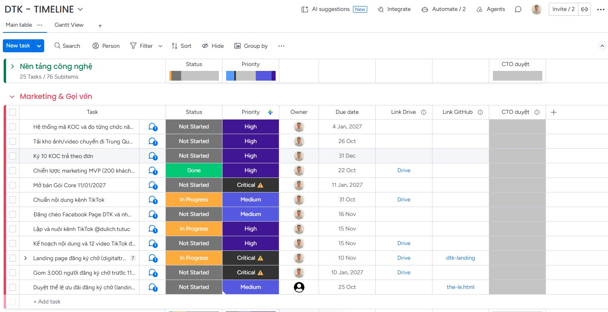Add a new view with the plus tab
Screen dimensions: 608x312
point(100,26)
